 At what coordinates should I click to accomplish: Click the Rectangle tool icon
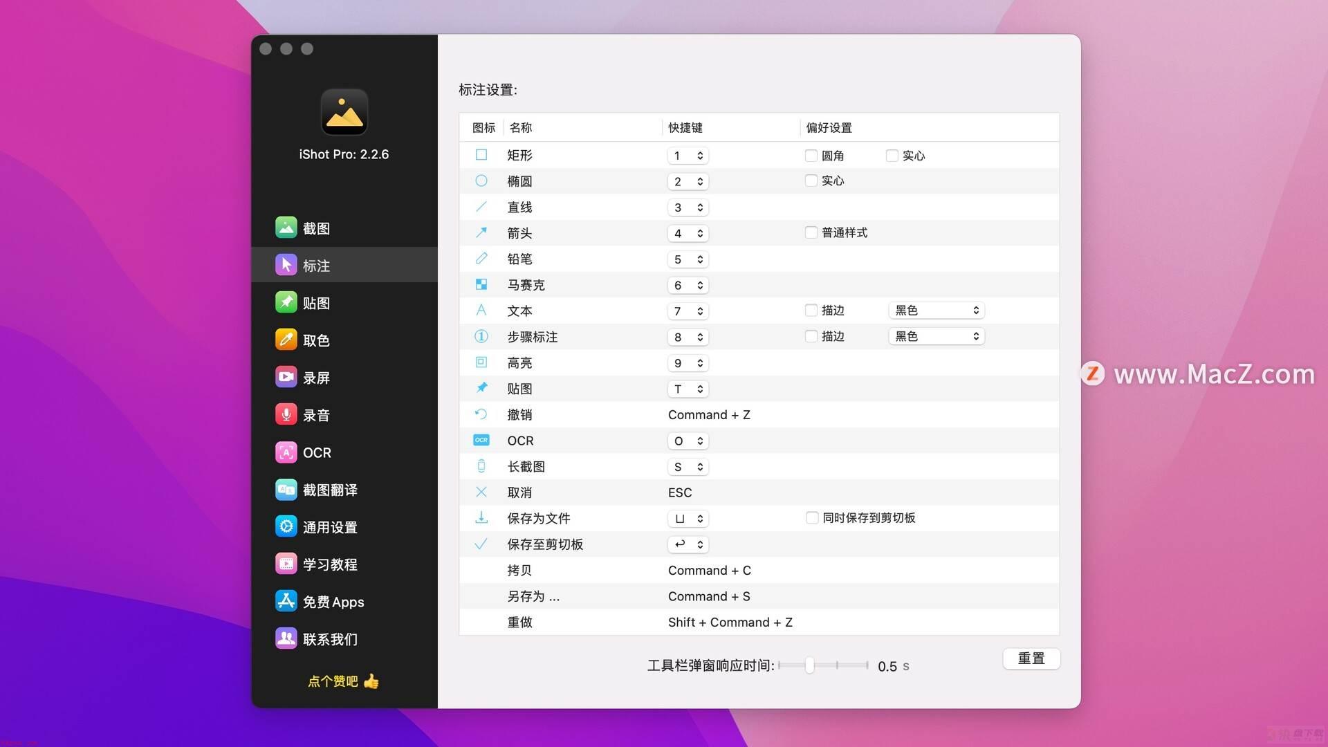(x=481, y=155)
